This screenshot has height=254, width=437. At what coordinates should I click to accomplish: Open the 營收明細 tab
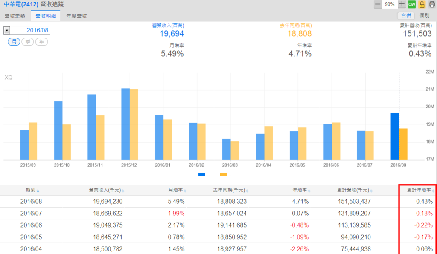pos(46,16)
